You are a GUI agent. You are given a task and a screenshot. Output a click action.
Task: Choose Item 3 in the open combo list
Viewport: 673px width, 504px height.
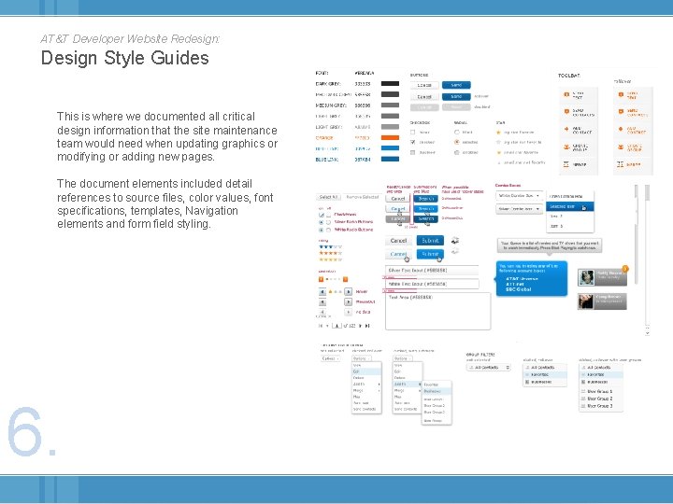point(570,226)
